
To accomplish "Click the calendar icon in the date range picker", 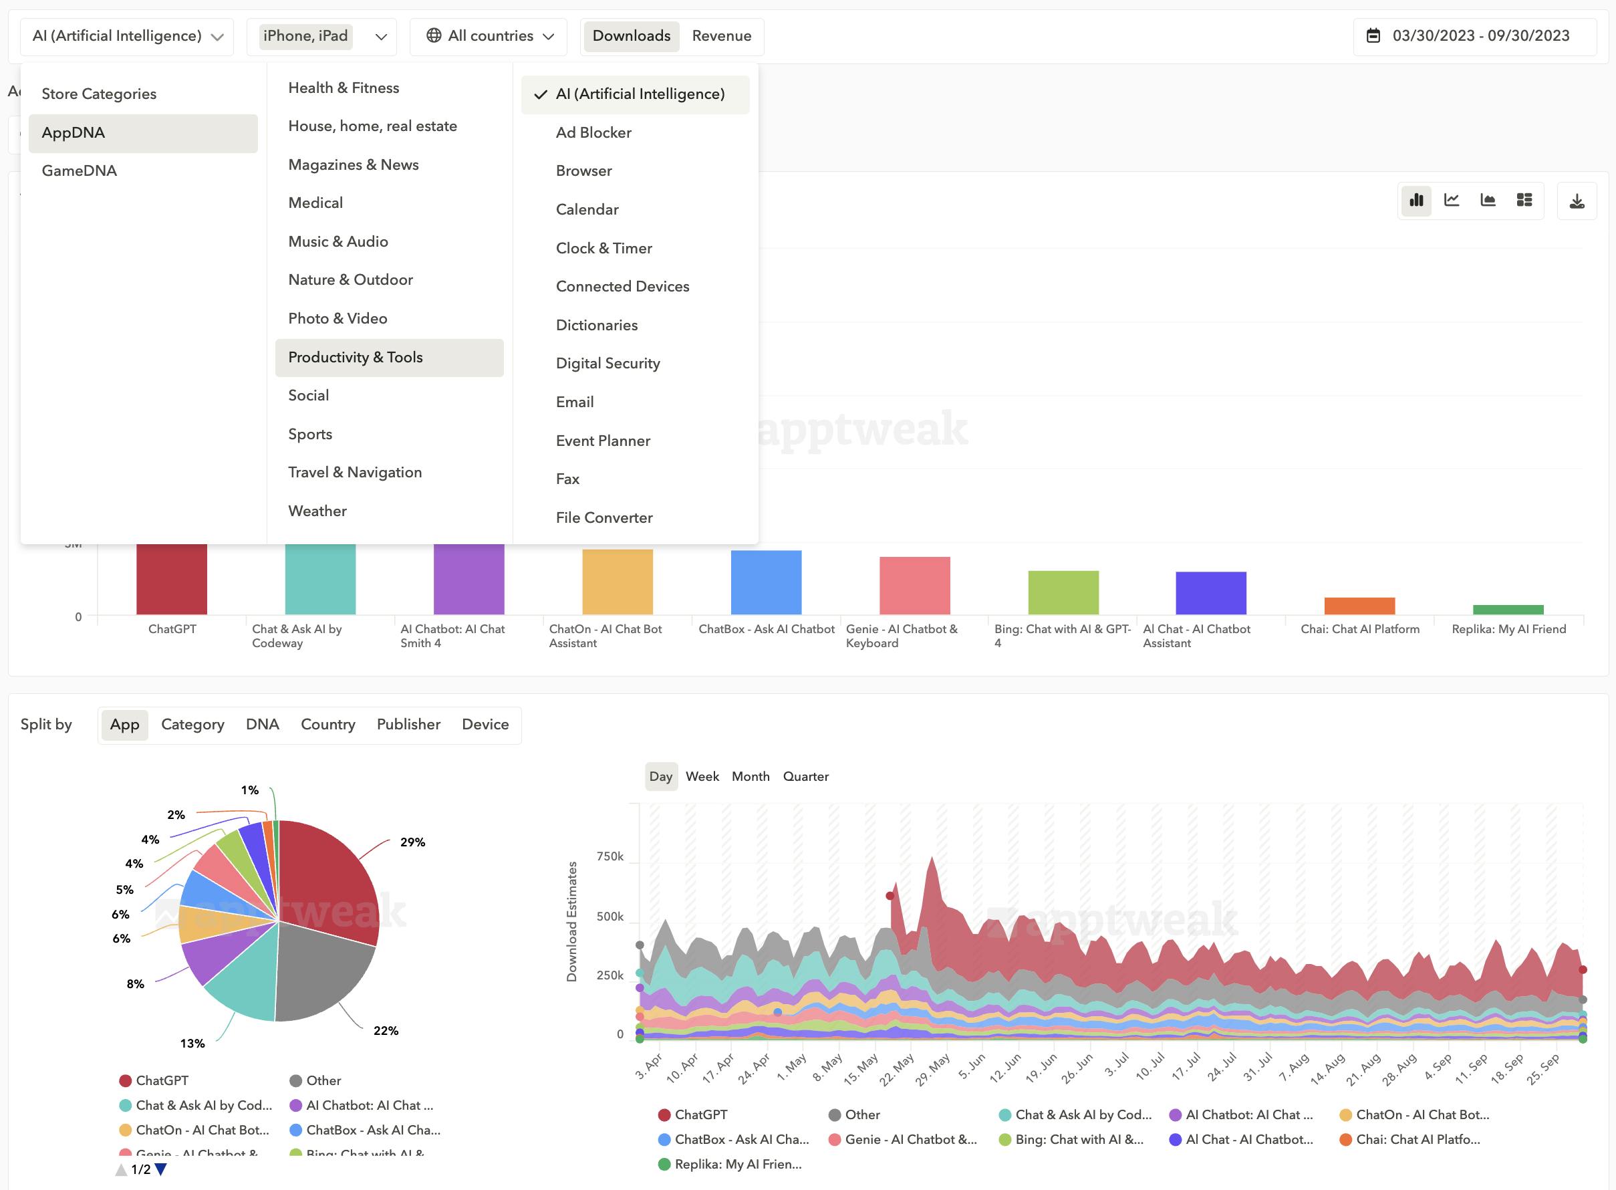I will (x=1374, y=35).
